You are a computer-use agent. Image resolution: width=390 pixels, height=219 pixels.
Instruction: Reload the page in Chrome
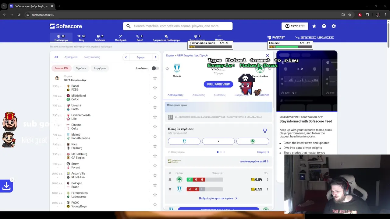[x=19, y=15]
